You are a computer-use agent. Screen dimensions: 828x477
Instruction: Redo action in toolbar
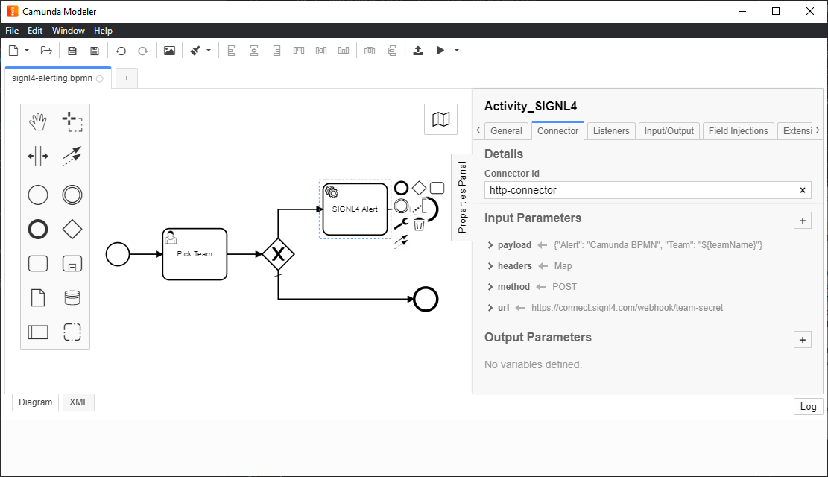click(x=142, y=51)
